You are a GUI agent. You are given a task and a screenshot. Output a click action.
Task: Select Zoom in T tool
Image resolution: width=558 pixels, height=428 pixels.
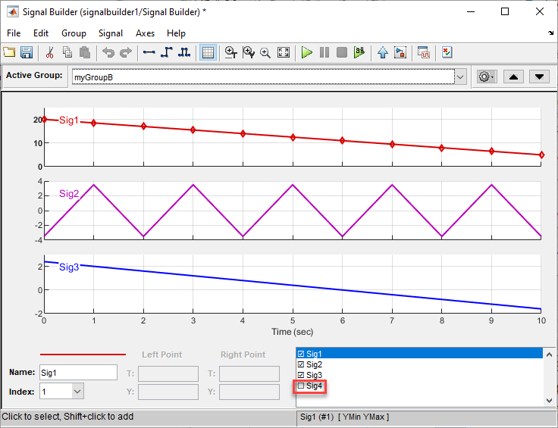231,52
